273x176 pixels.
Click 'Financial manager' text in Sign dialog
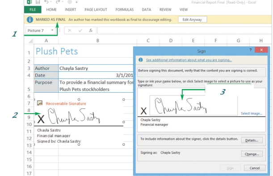point(154,125)
